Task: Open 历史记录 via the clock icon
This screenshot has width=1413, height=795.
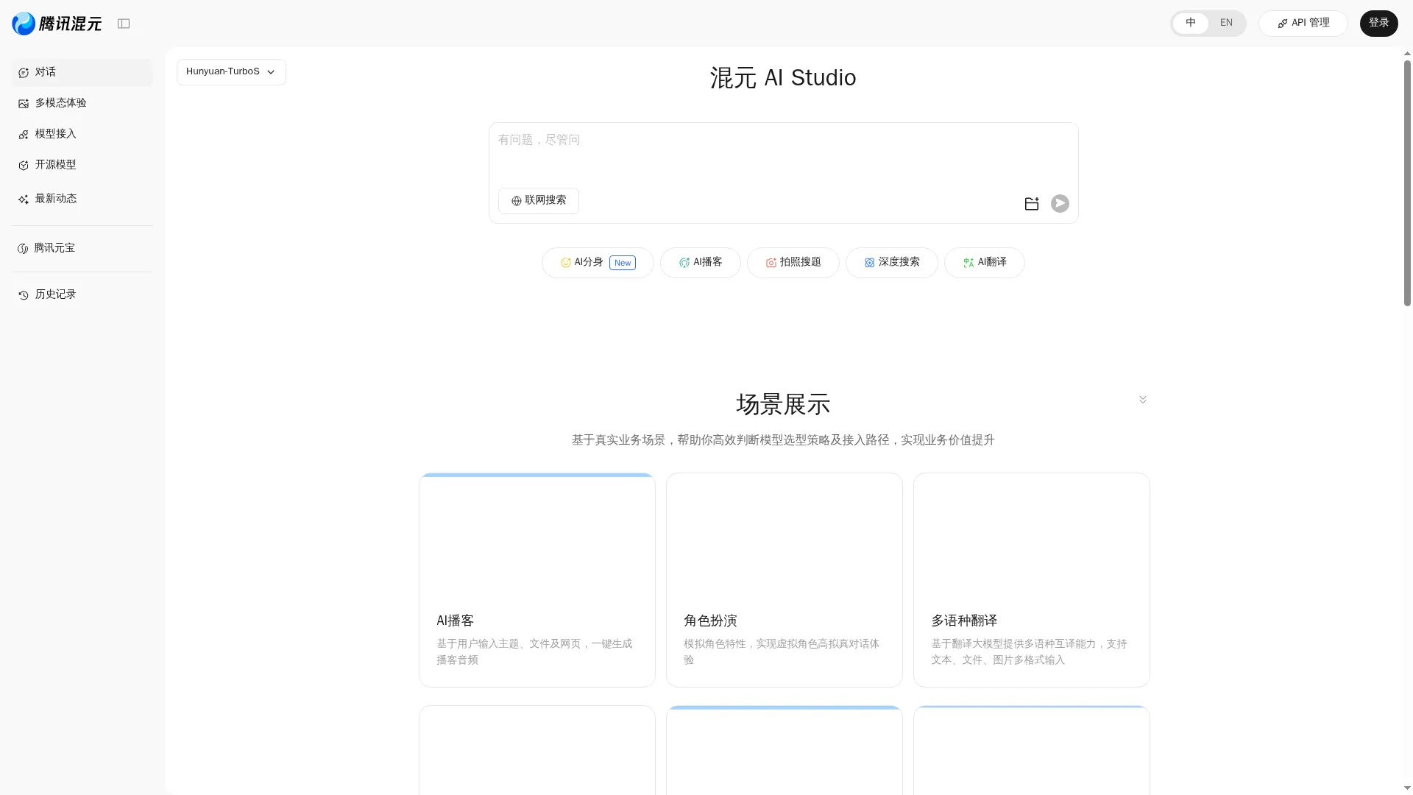Action: (x=23, y=294)
